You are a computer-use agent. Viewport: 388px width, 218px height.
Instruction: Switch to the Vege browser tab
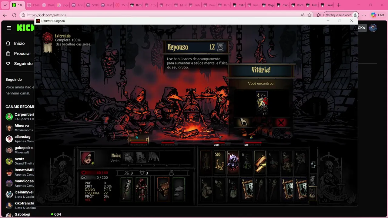[x=267, y=5]
